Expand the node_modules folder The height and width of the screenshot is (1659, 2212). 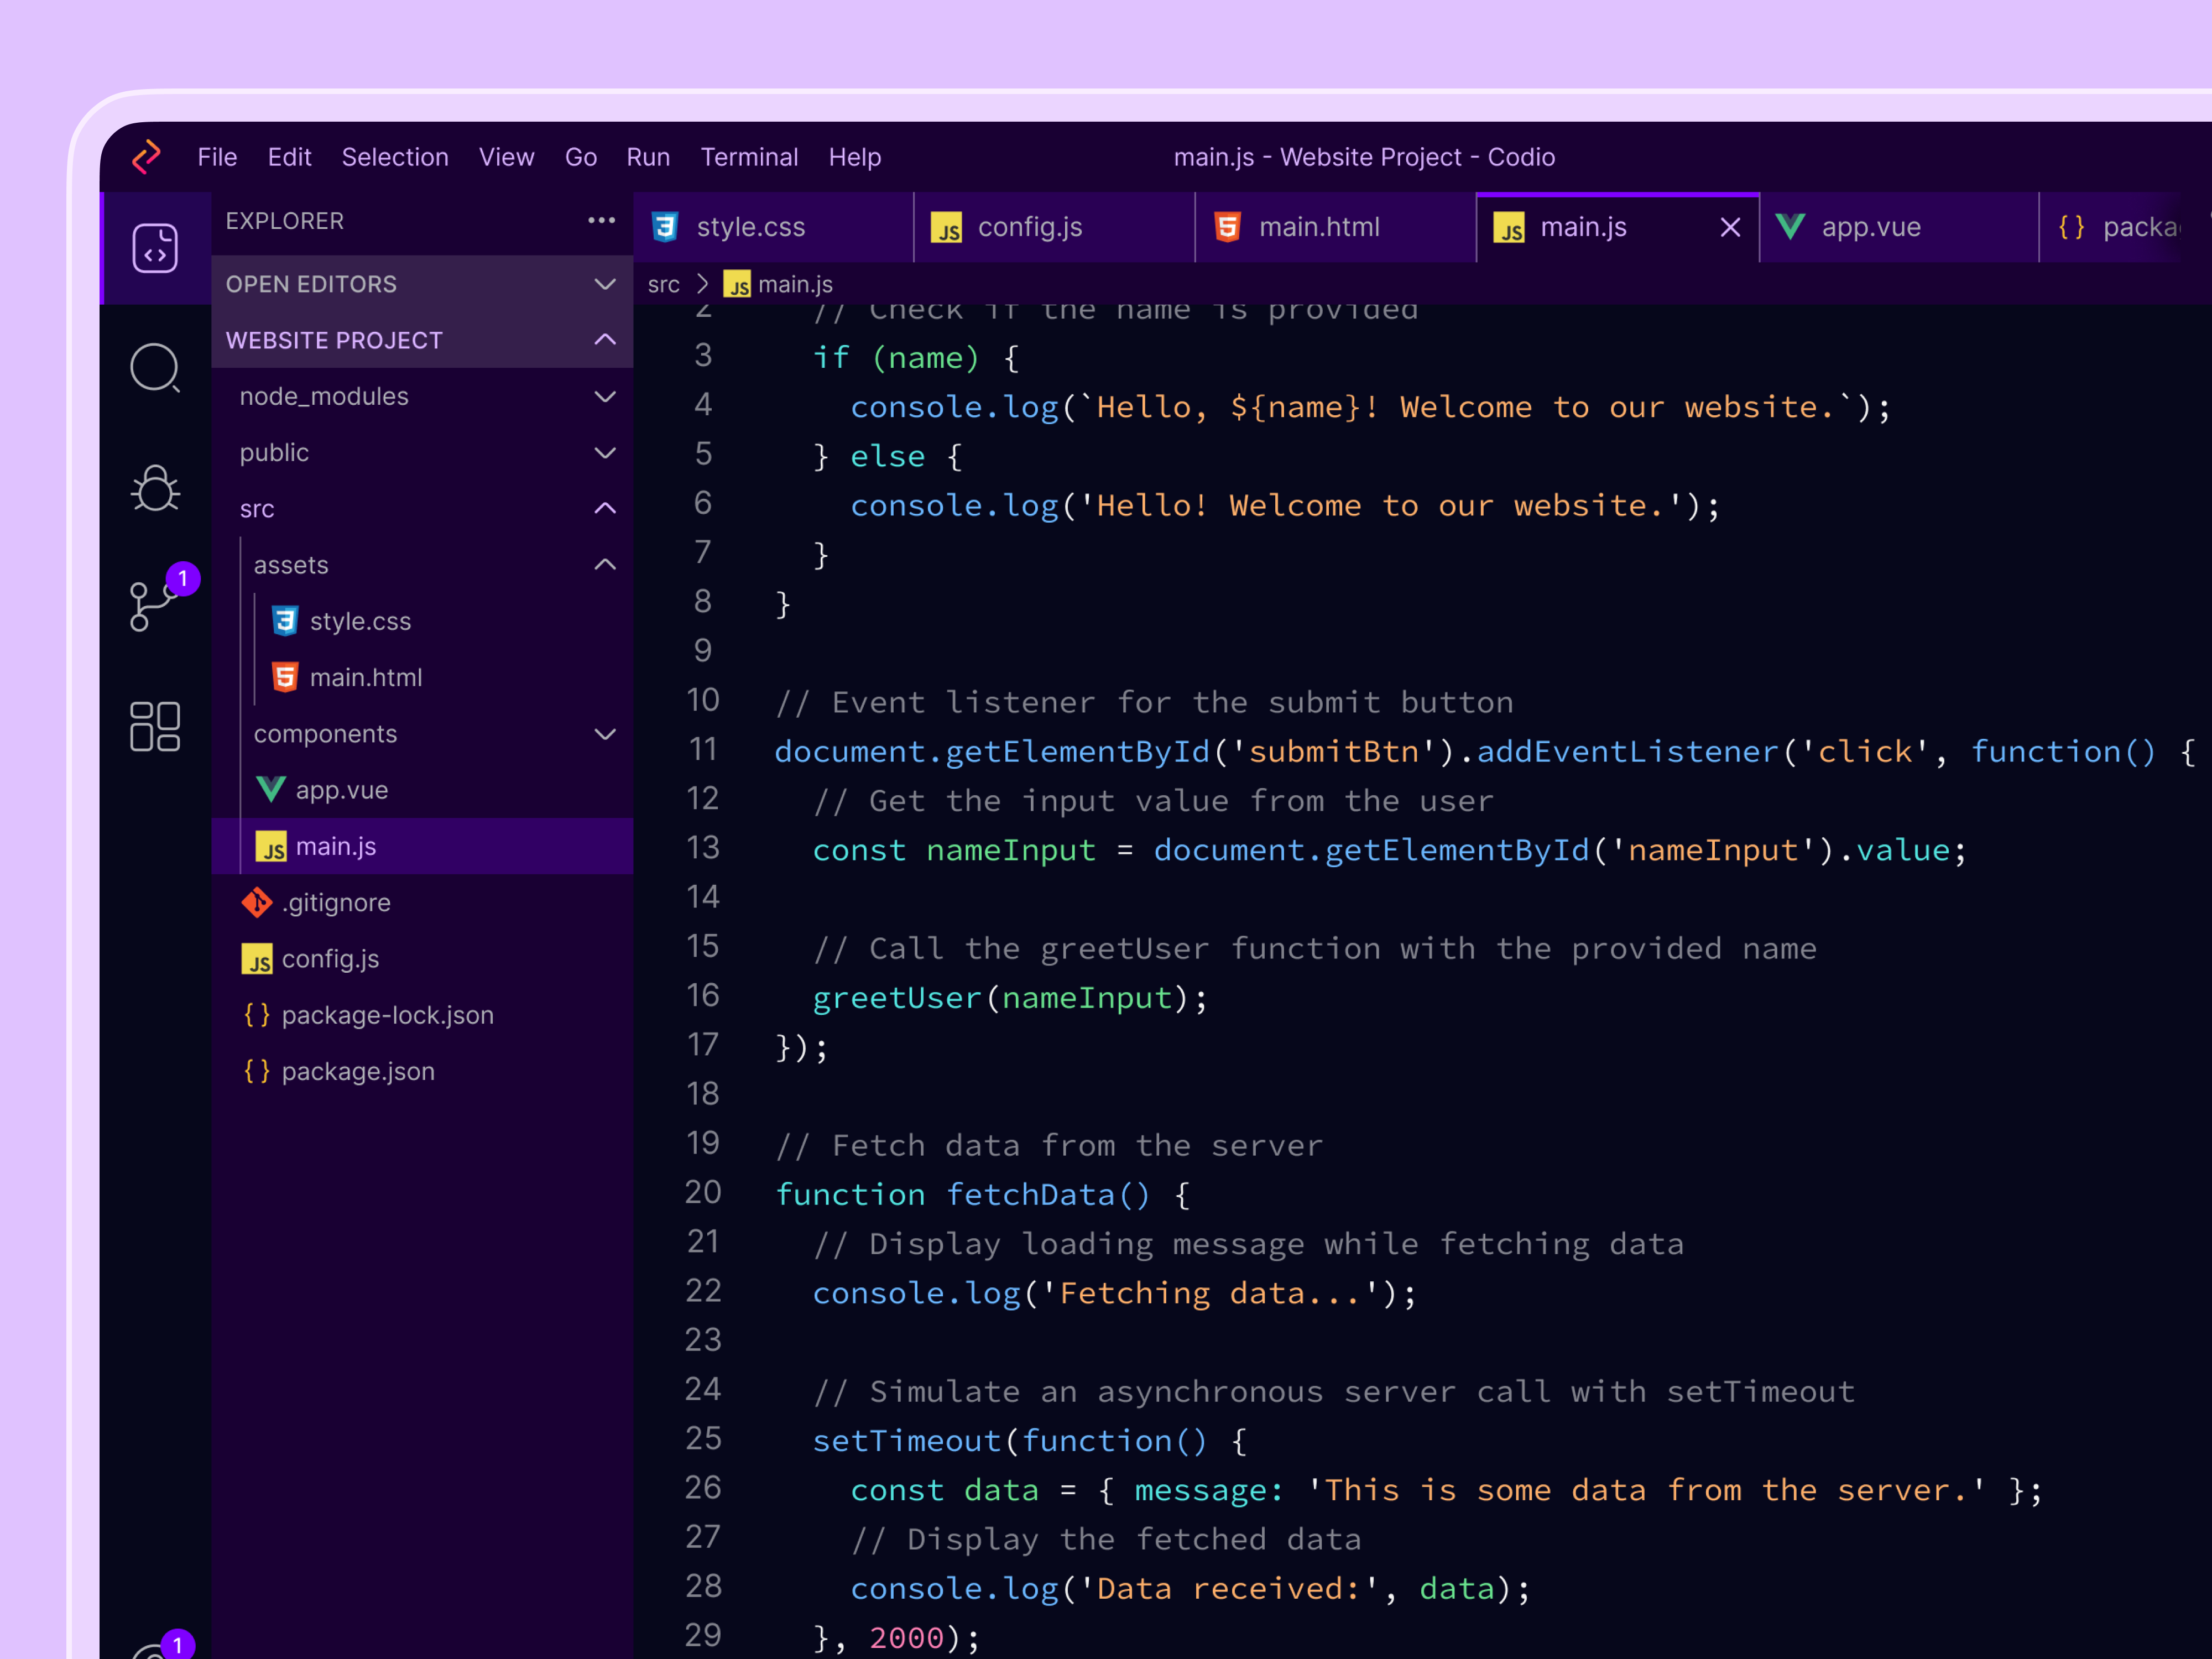pyautogui.click(x=605, y=396)
